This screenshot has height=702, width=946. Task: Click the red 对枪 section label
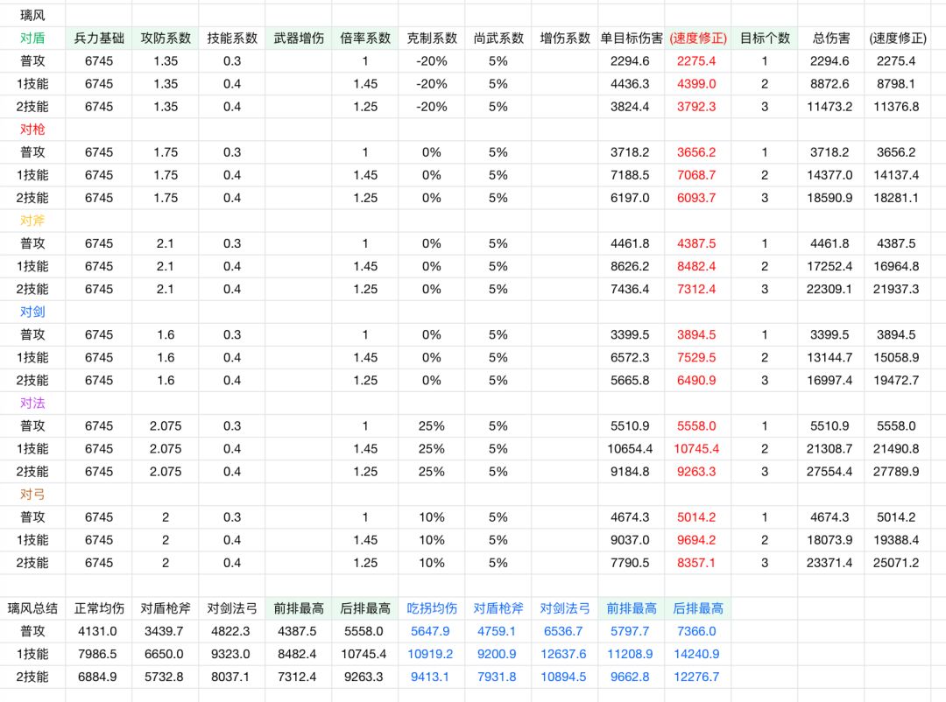pos(32,129)
